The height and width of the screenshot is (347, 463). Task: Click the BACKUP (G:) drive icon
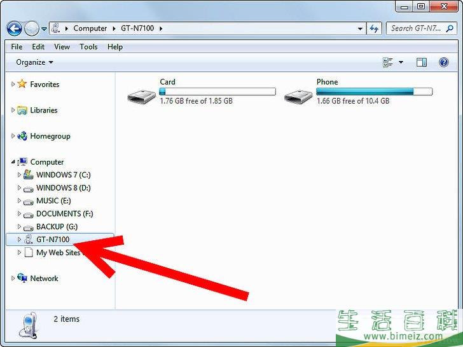tap(29, 228)
